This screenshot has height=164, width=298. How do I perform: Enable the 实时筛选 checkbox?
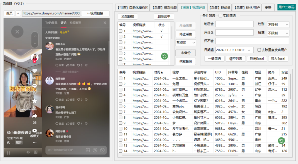tap(220, 16)
